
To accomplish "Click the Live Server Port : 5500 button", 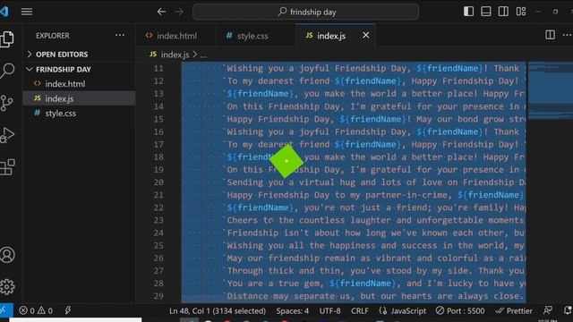I will pyautogui.click(x=460, y=311).
